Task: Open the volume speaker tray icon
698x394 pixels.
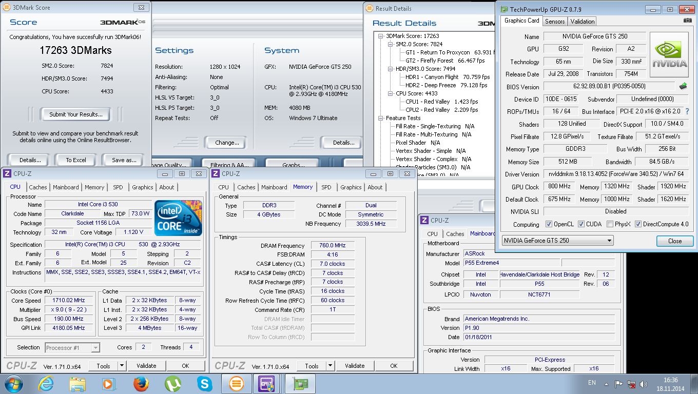Action: 643,383
